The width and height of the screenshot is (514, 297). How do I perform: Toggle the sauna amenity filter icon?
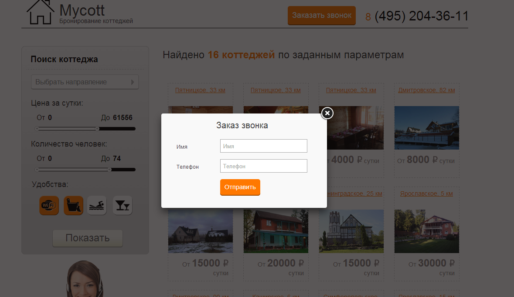pyautogui.click(x=73, y=205)
